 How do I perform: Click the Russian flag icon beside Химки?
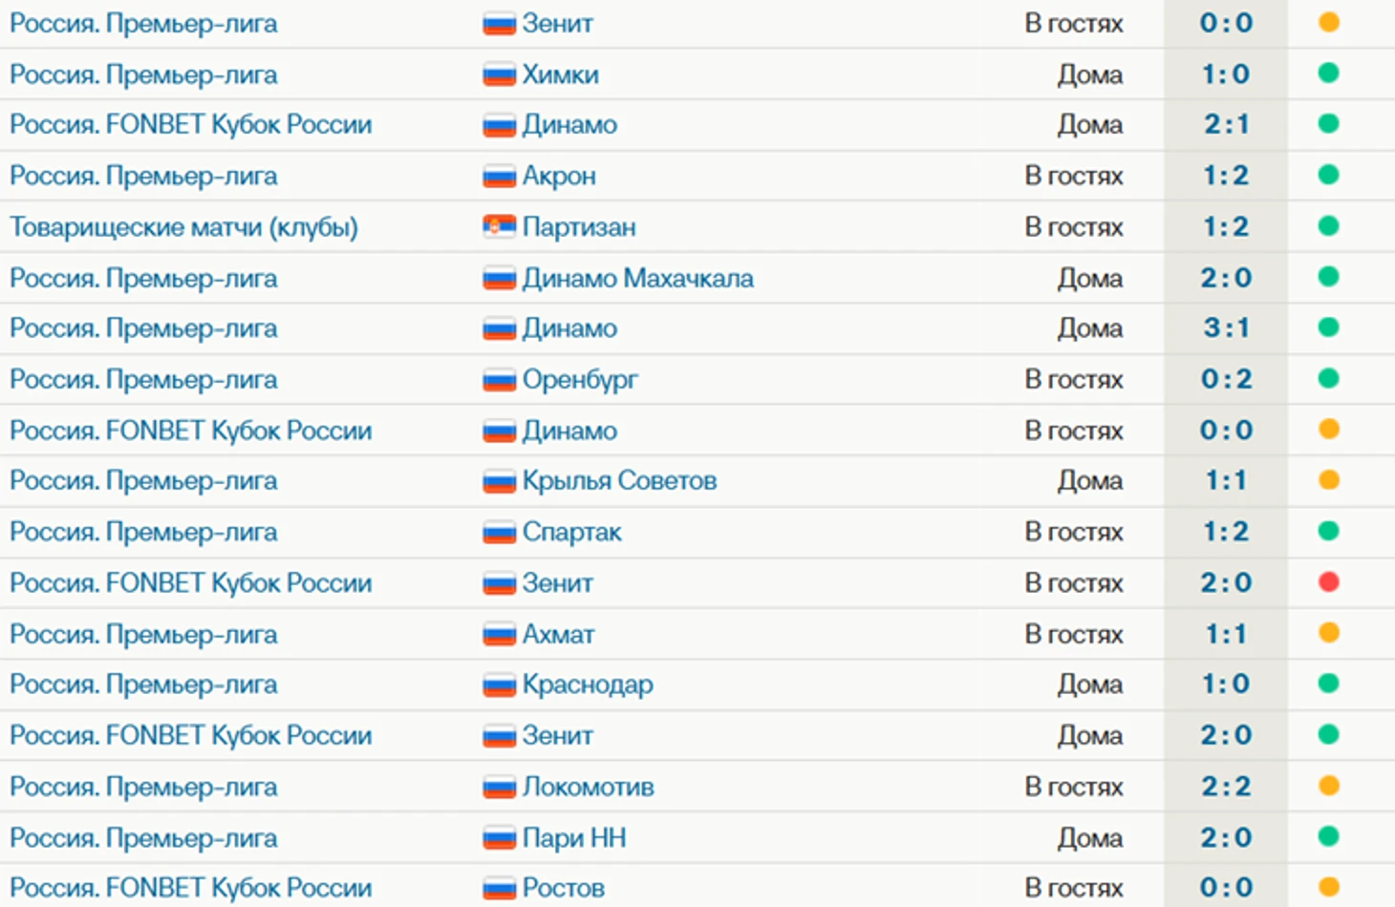[x=499, y=74]
